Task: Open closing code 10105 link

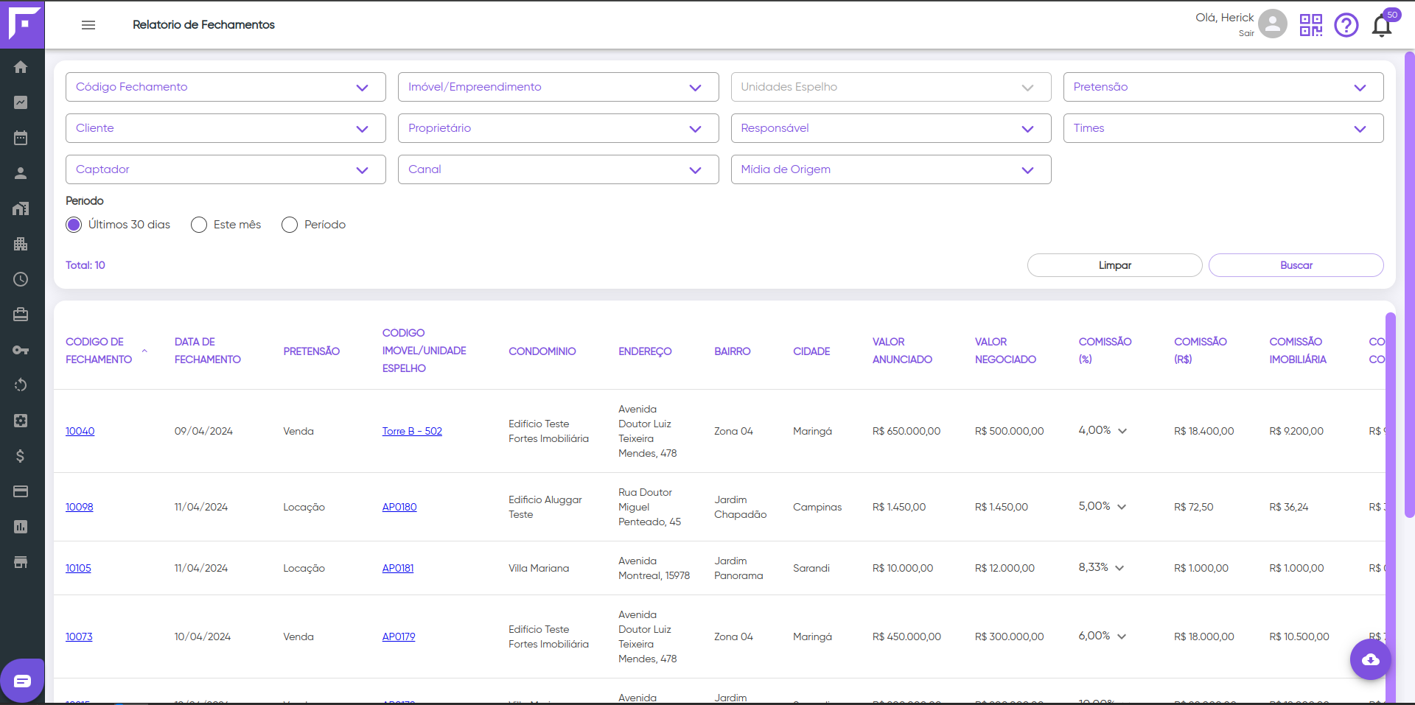Action: [x=78, y=568]
